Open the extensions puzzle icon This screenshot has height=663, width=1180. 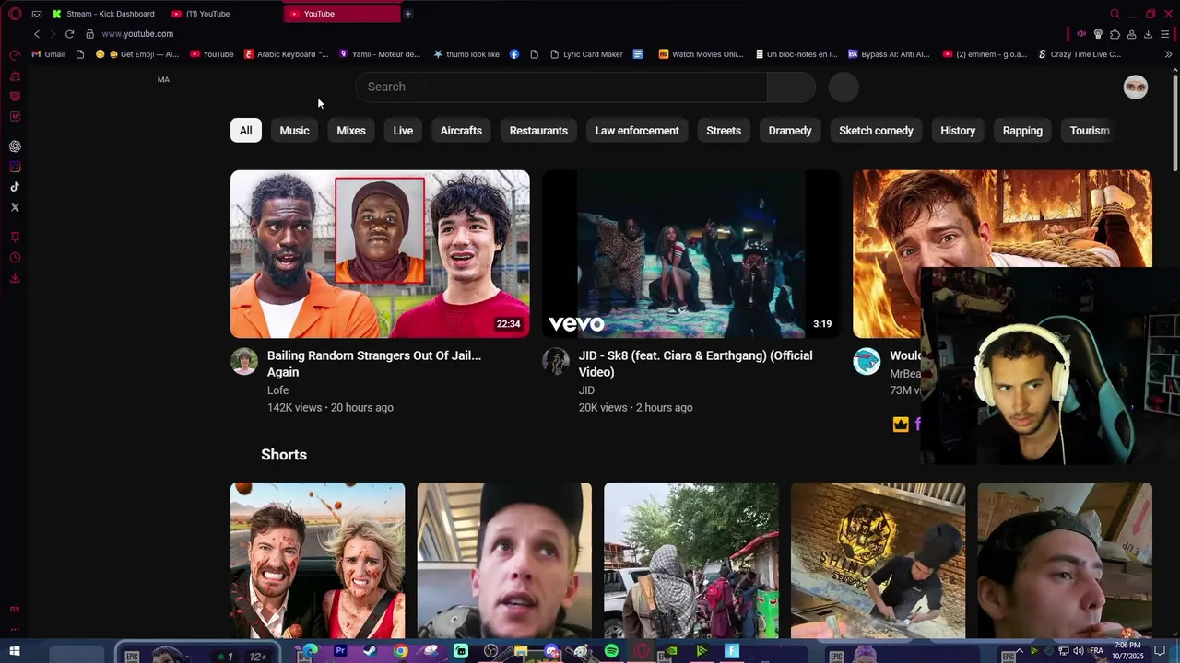[x=1115, y=34]
